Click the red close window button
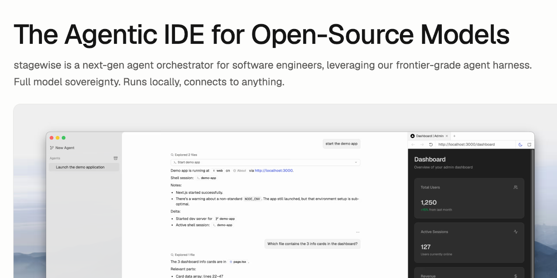This screenshot has height=278, width=557. click(51, 138)
